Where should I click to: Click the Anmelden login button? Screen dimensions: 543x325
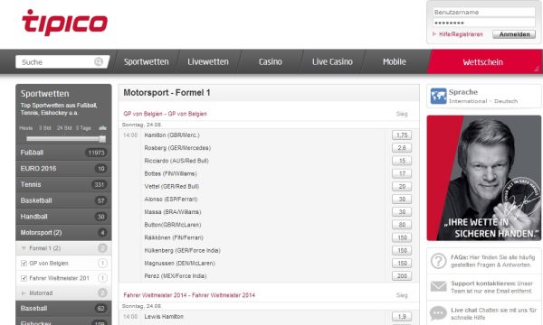click(x=514, y=34)
